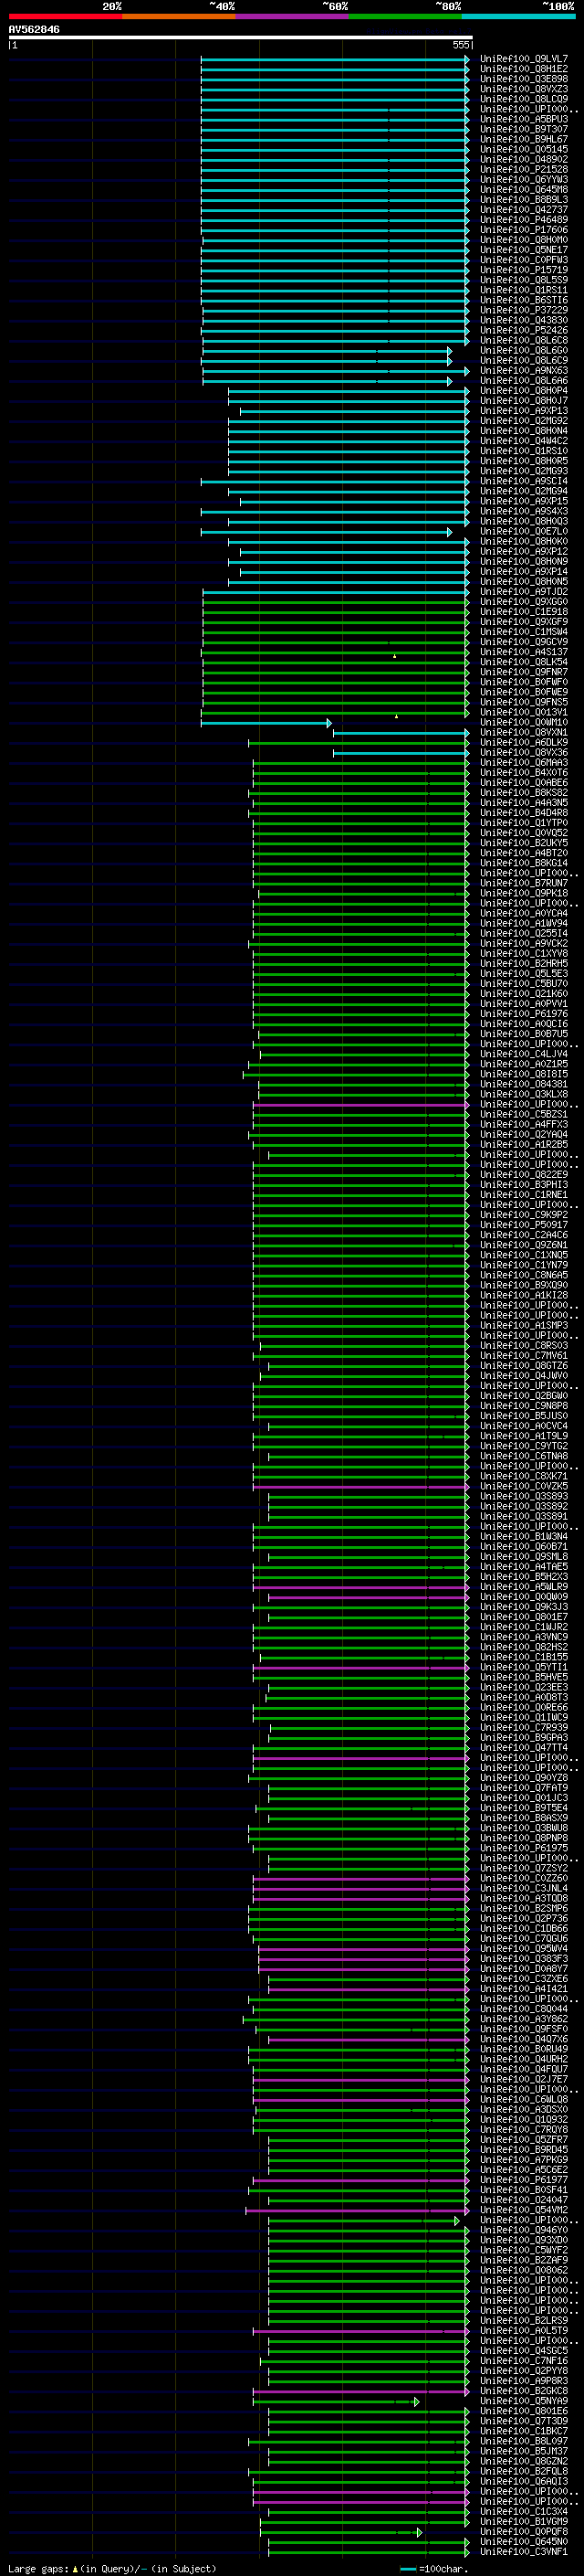Open hit UniRef100_A4S137
Image resolution: width=584 pixels, height=2576 pixels.
(x=524, y=652)
